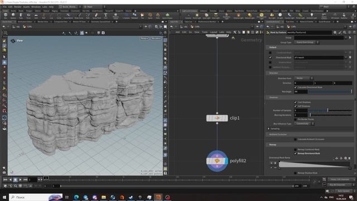The height and width of the screenshot is (201, 357).
Task: Adjust the Number of Samples slider
Action: point(330,111)
